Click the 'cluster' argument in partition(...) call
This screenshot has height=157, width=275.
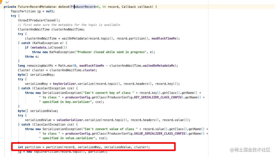tap(140, 147)
